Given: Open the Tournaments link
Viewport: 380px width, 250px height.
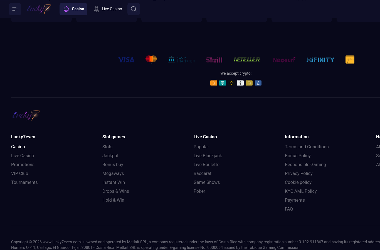Looking at the screenshot, I should click(x=24, y=182).
